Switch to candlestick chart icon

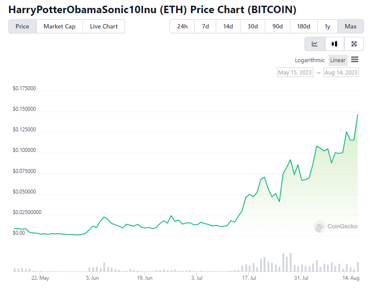click(334, 44)
